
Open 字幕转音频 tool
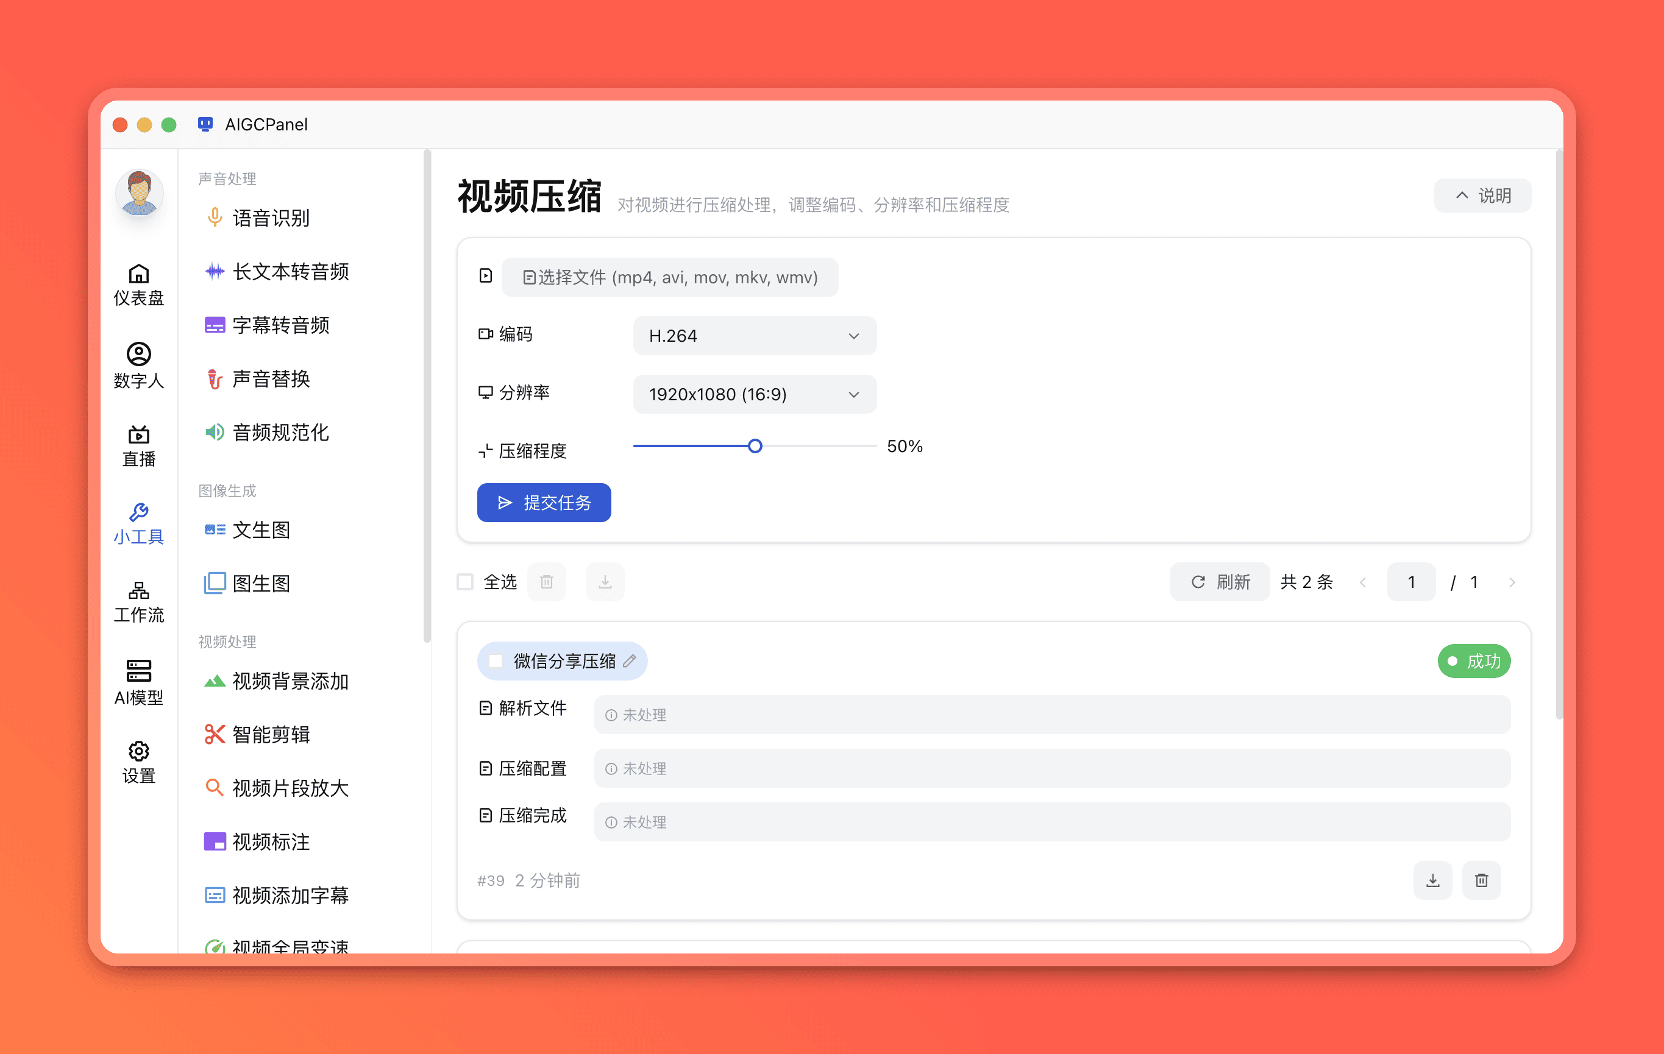click(267, 325)
